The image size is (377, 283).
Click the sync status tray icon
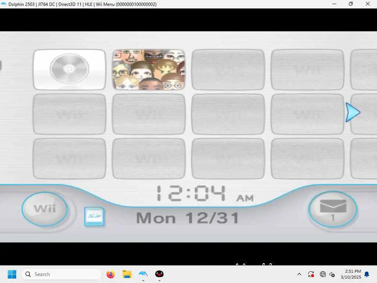click(x=311, y=274)
